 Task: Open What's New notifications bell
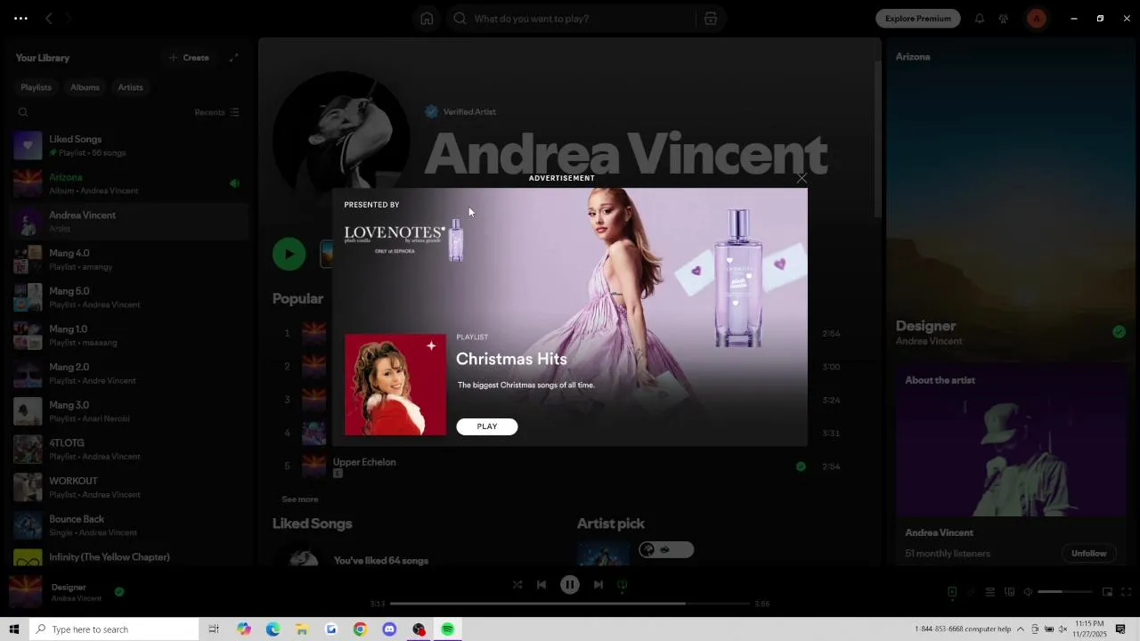pos(980,19)
